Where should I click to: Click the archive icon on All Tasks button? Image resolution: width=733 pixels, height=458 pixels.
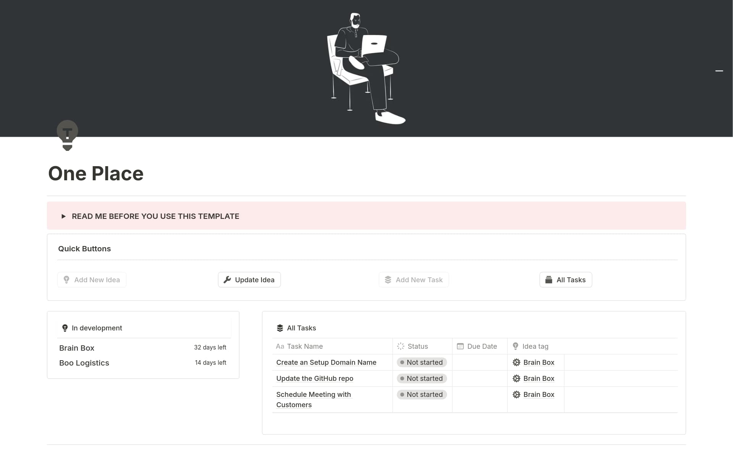pyautogui.click(x=549, y=280)
